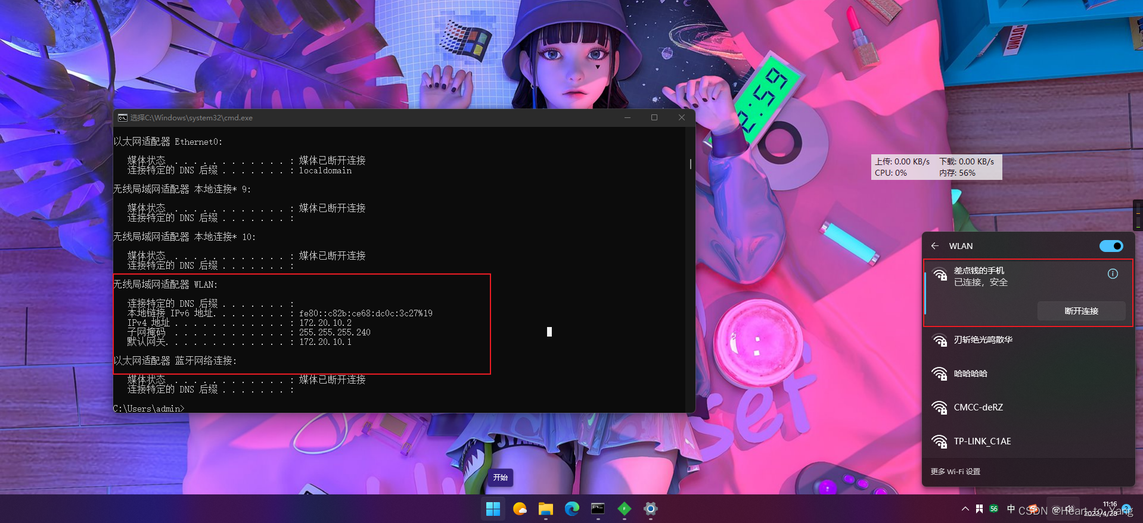Maximize the cmd.exe window
The height and width of the screenshot is (523, 1143).
(654, 118)
